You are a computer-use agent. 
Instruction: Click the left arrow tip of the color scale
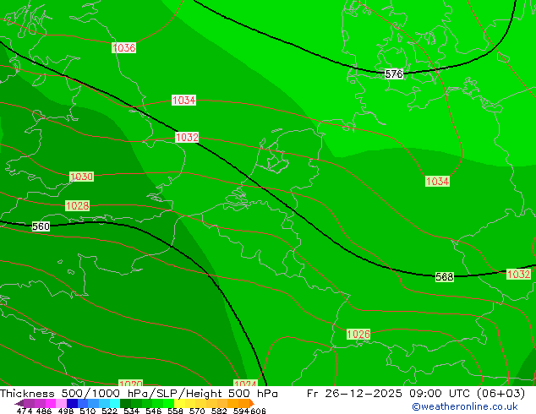tap(19, 404)
